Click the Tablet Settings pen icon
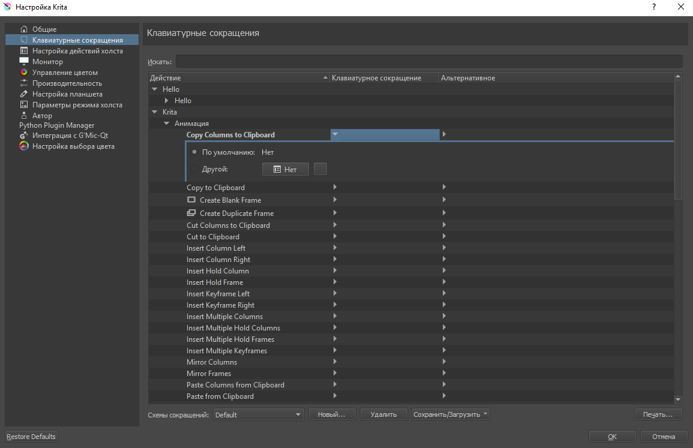The width and height of the screenshot is (693, 448). tap(24, 94)
